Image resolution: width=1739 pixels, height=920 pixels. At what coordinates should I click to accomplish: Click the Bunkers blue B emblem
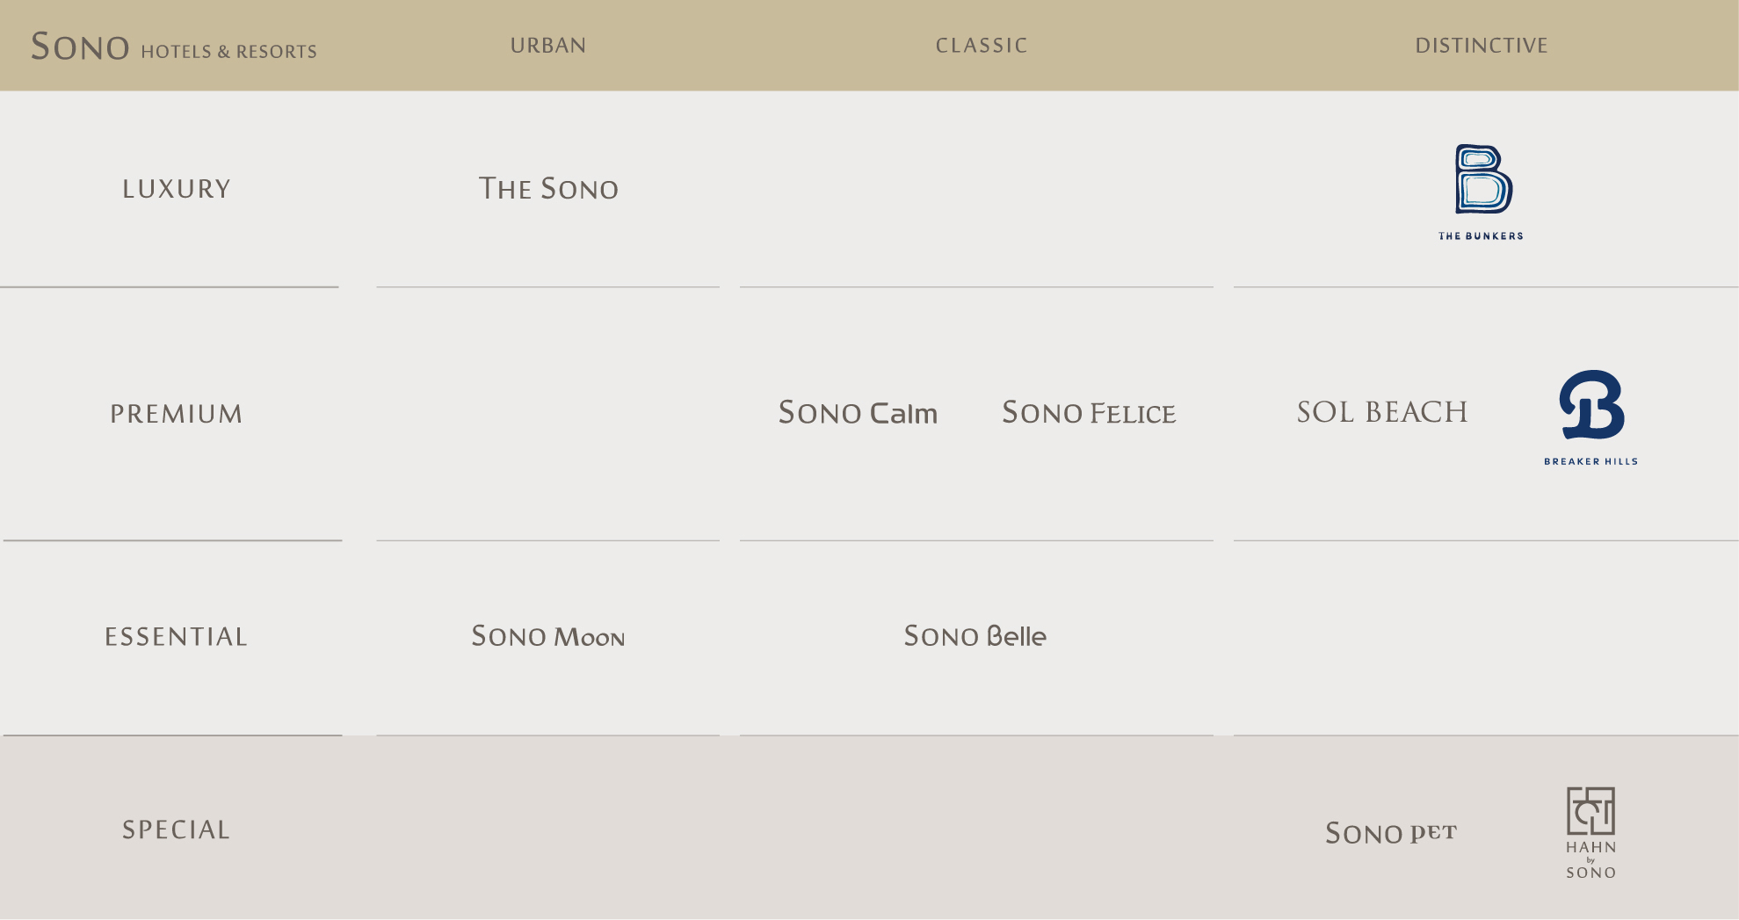[1483, 179]
